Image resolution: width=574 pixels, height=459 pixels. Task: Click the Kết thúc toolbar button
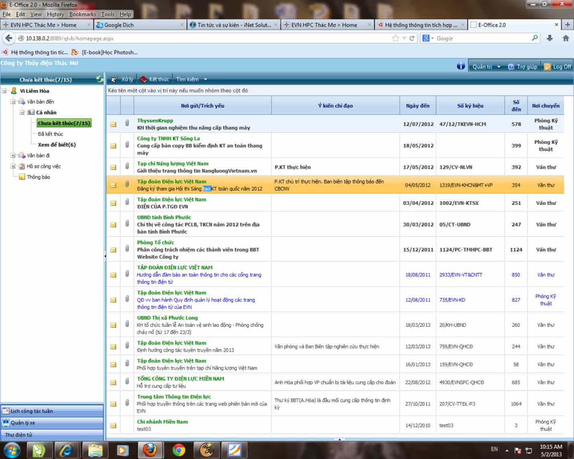tap(155, 79)
